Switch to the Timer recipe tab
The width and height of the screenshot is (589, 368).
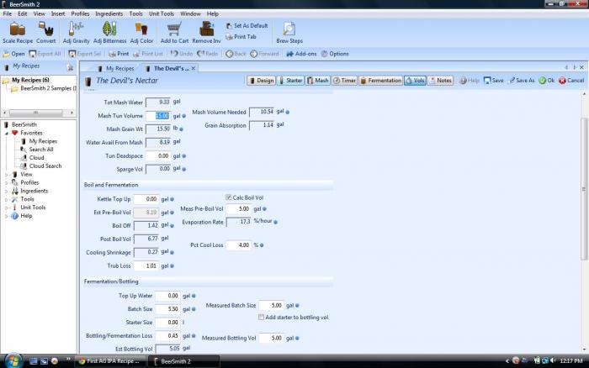pos(344,81)
